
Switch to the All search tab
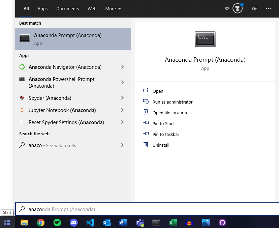click(26, 8)
